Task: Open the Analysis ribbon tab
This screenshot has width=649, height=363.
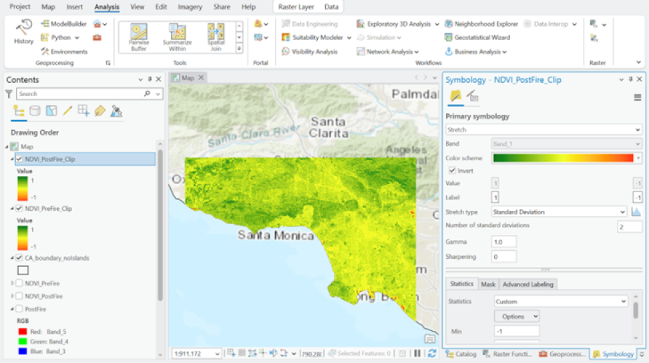Action: click(x=107, y=7)
